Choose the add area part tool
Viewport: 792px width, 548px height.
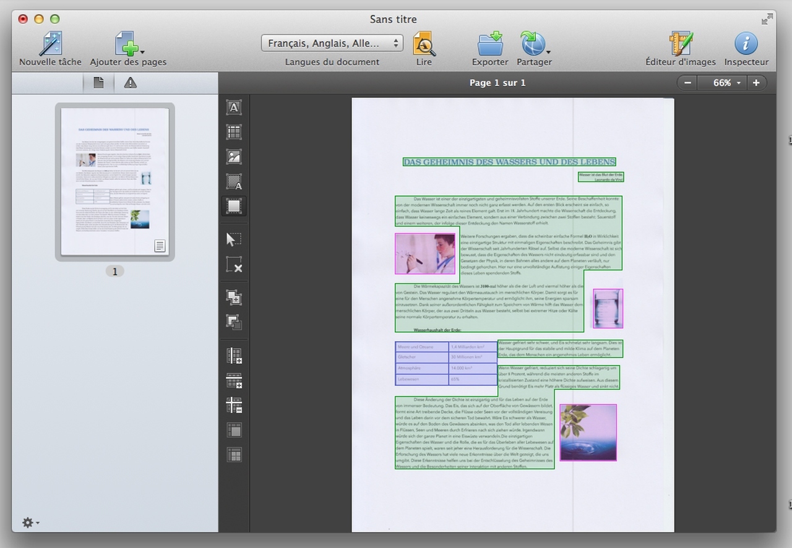click(234, 298)
